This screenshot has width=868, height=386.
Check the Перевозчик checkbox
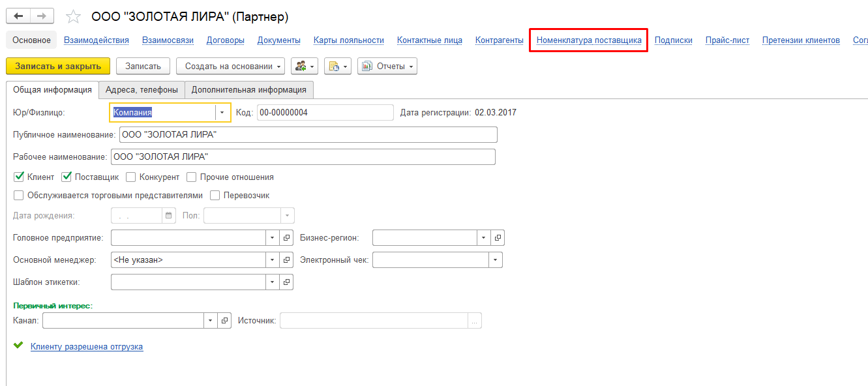tap(215, 195)
